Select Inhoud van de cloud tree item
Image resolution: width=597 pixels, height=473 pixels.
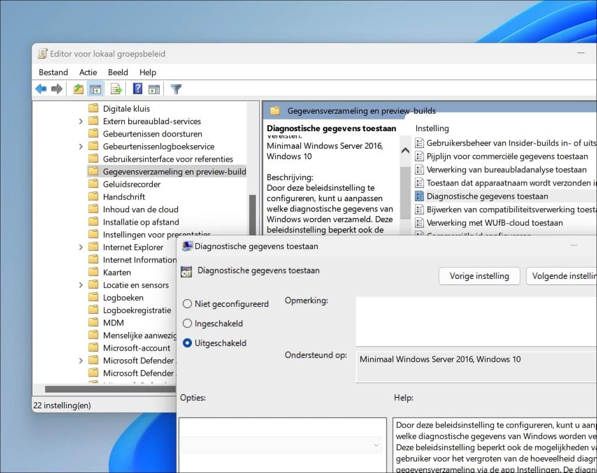pyautogui.click(x=141, y=209)
